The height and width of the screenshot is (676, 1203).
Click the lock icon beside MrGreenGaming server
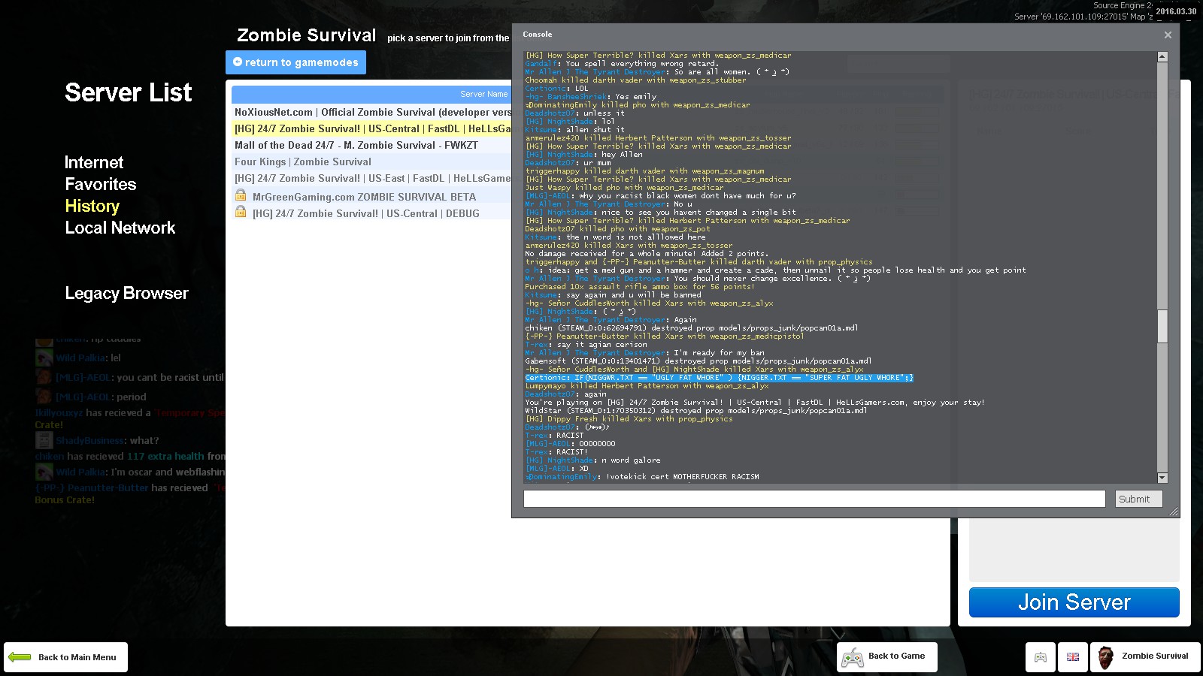(x=241, y=195)
